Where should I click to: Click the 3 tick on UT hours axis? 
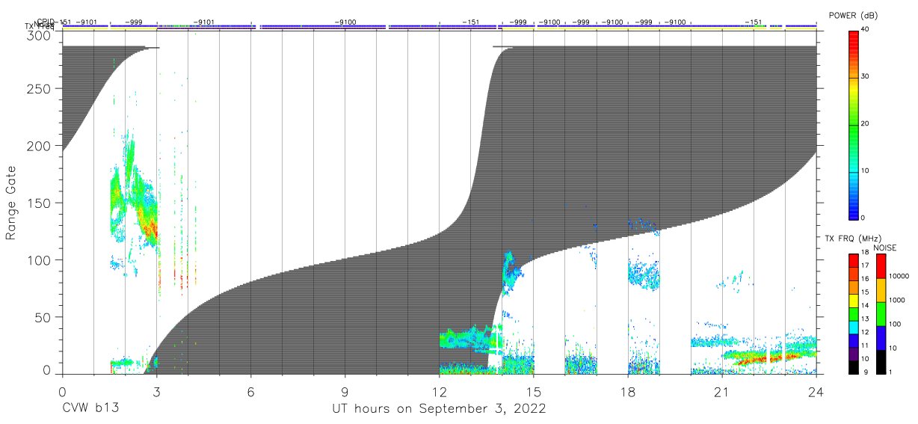pos(156,391)
